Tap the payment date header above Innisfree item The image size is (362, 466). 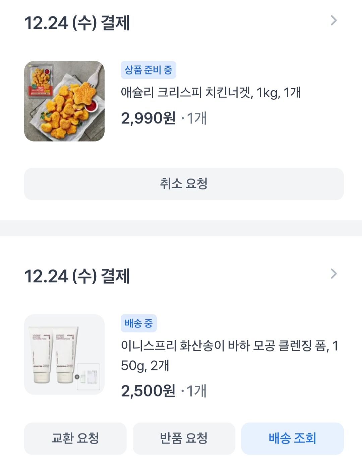[77, 276]
